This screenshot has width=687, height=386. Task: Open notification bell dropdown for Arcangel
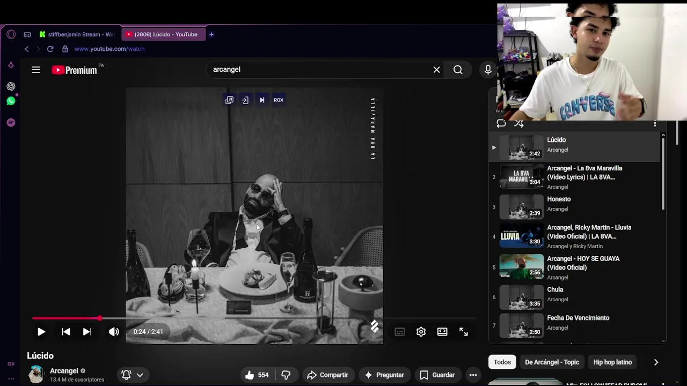(x=133, y=375)
